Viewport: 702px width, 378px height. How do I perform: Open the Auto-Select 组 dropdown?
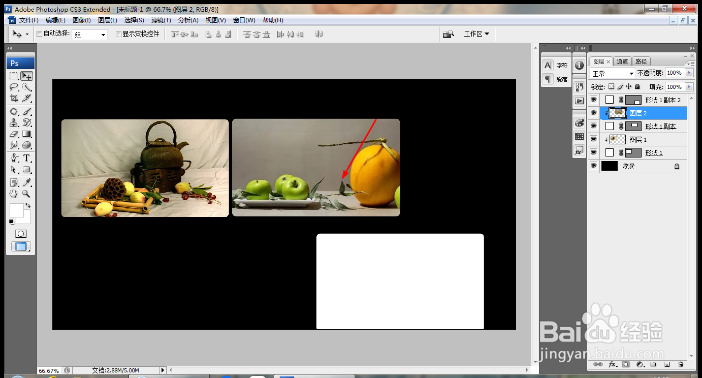[x=89, y=35]
